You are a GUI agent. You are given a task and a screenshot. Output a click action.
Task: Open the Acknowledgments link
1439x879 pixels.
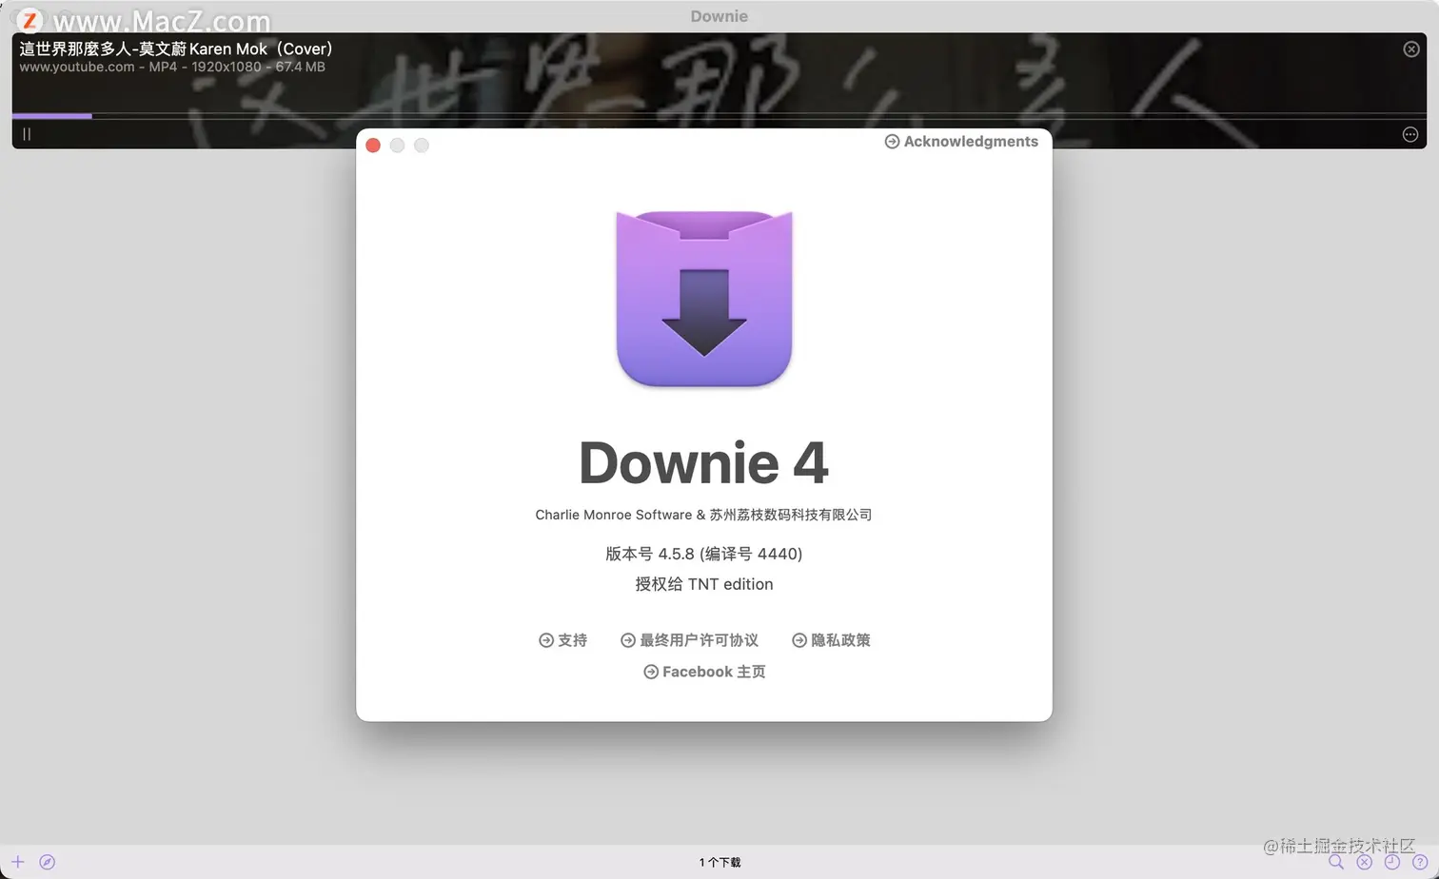(x=961, y=142)
